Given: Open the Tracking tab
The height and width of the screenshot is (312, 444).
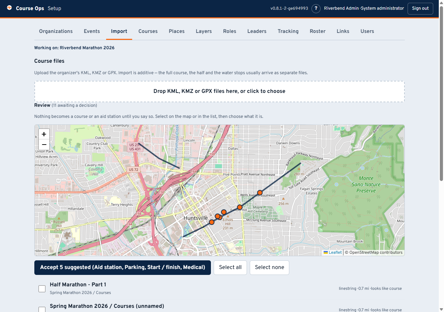Looking at the screenshot, I should [288, 31].
